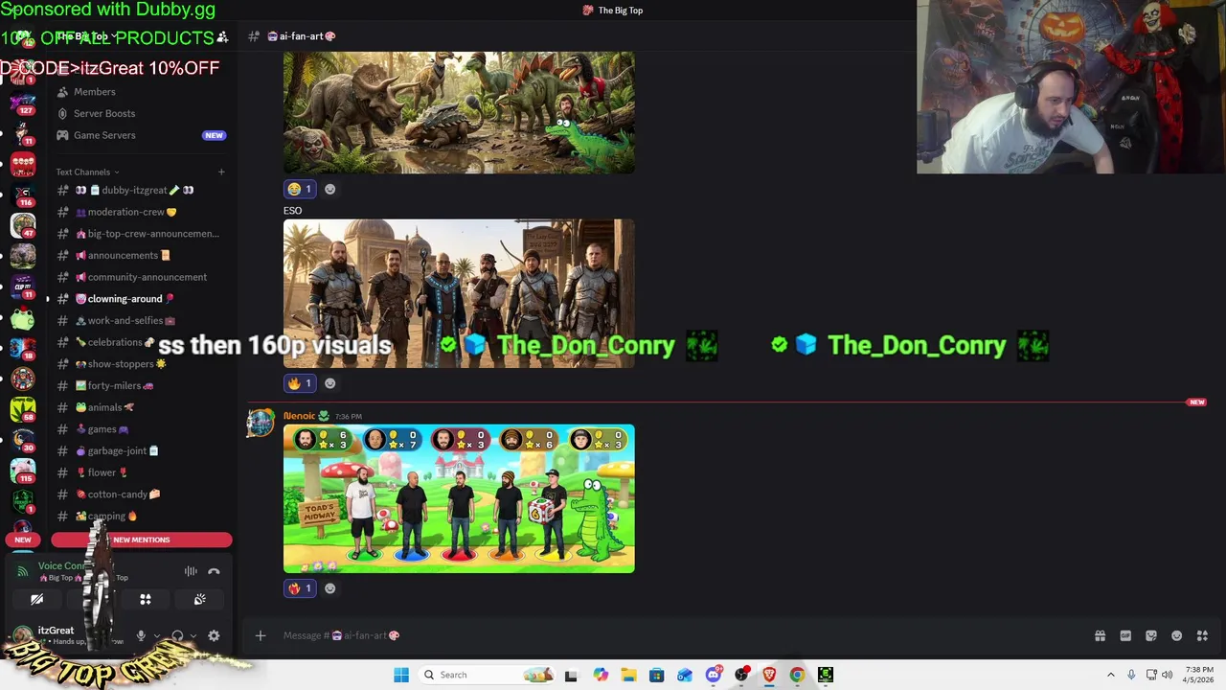The height and width of the screenshot is (690, 1226).
Task: Open the flower channel
Action: click(x=141, y=472)
